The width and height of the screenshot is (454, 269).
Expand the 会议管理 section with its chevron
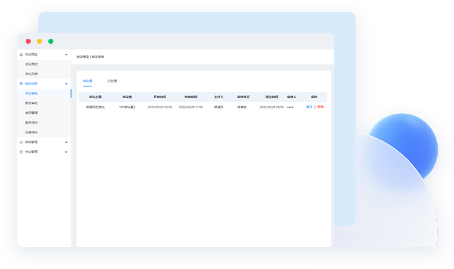66,152
